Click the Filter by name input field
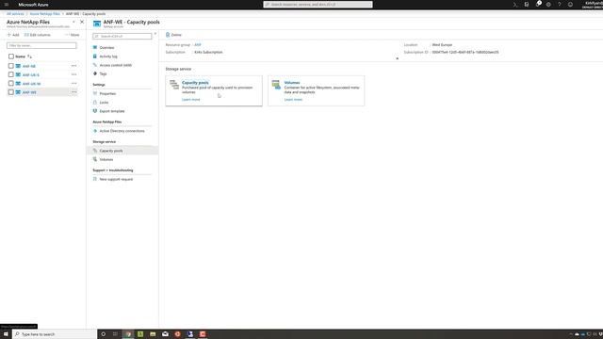Viewport: 603px width, 339px height. tap(41, 45)
